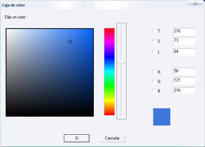The height and width of the screenshot is (147, 205).
Task: Click the Cancelar button
Action: click(112, 138)
